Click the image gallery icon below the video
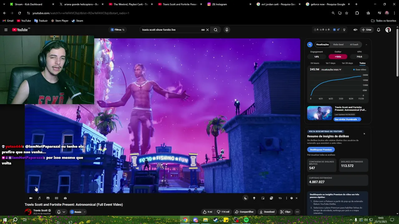Screen dimensions: 399x224 pos(48,198)
